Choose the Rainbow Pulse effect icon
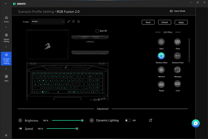The image size is (208, 139). point(177,56)
